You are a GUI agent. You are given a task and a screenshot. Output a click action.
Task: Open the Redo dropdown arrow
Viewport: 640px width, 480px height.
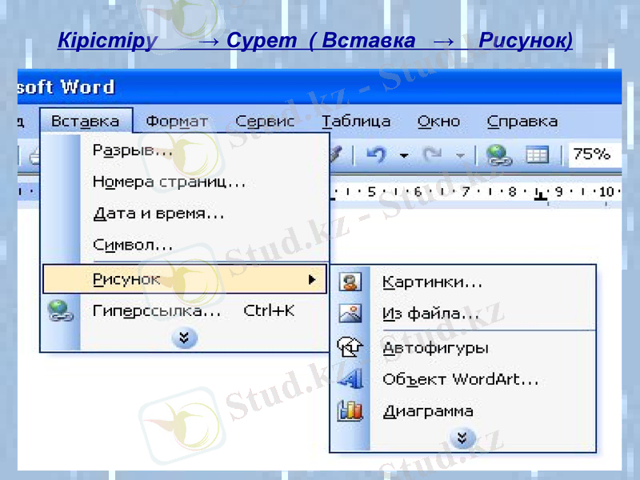459,155
